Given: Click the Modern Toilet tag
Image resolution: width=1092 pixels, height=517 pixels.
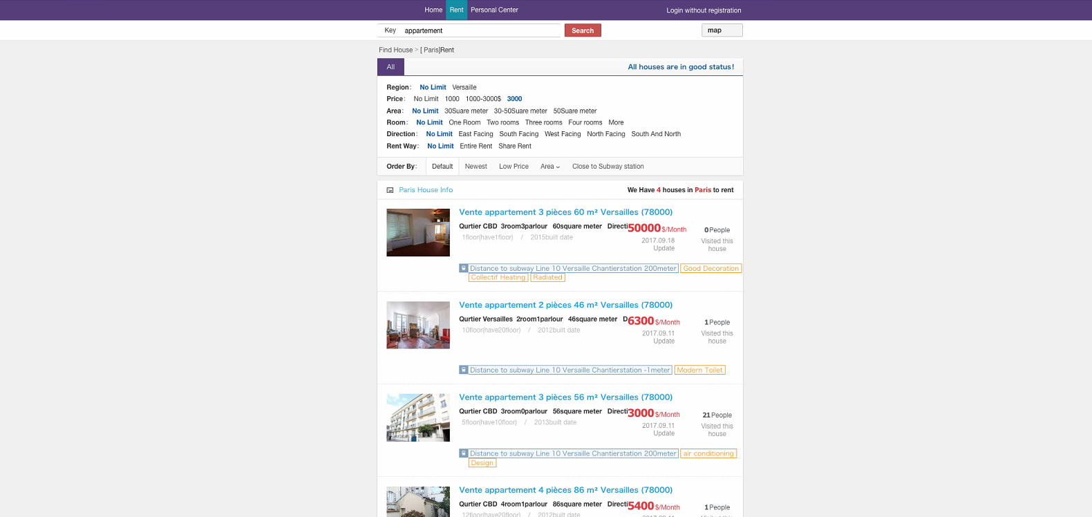Looking at the screenshot, I should tap(699, 370).
